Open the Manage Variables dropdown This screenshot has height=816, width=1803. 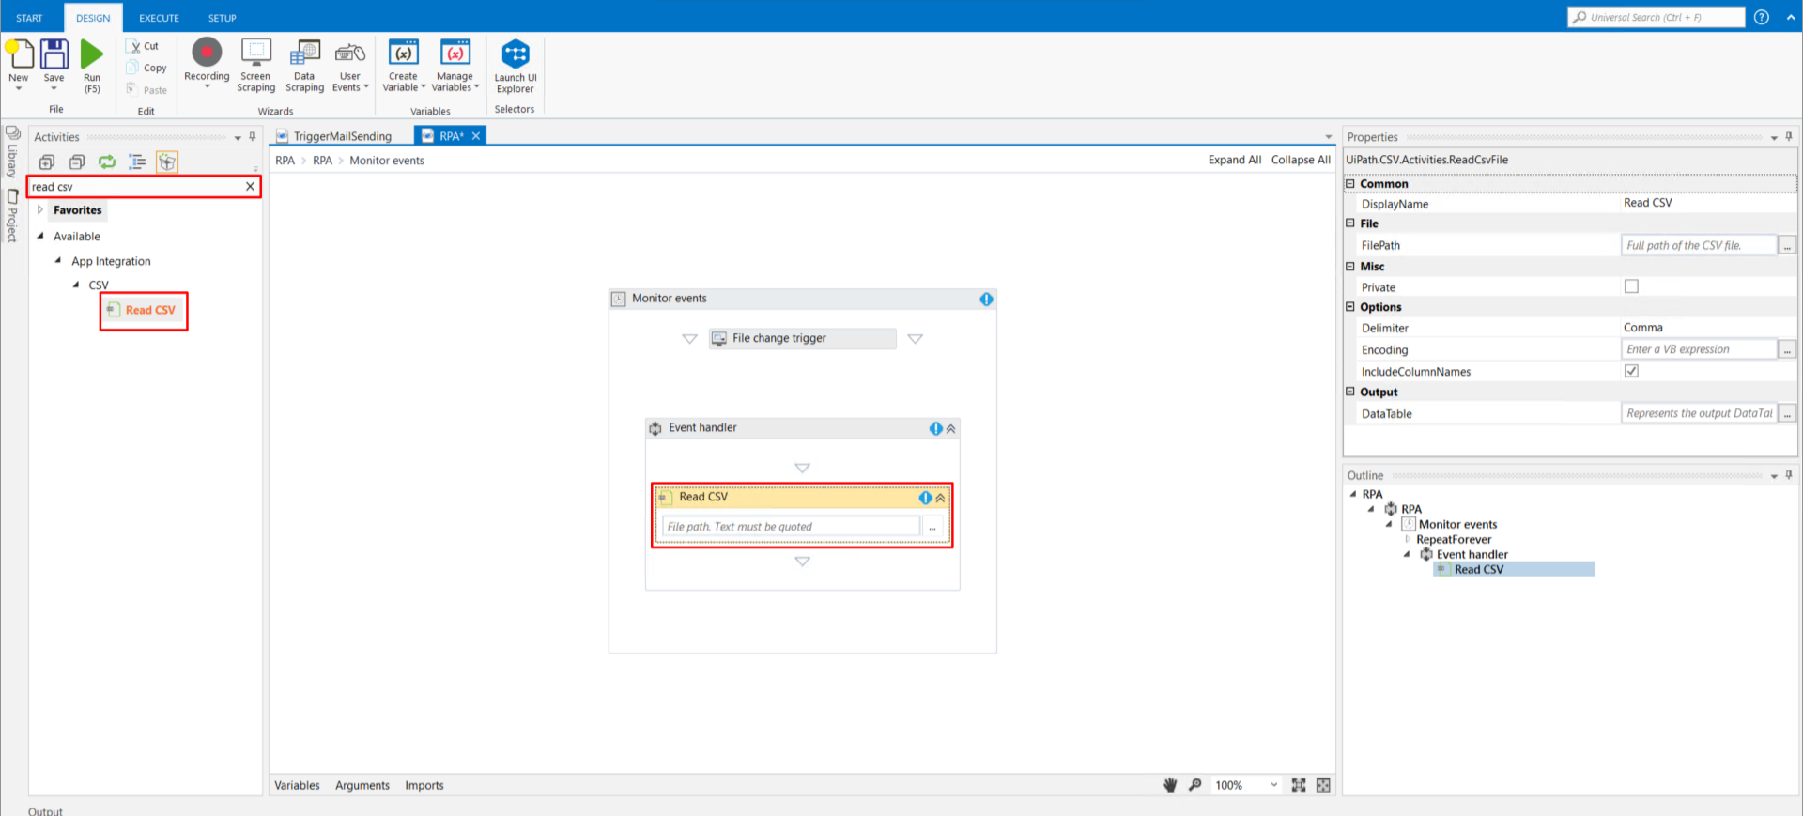(455, 87)
